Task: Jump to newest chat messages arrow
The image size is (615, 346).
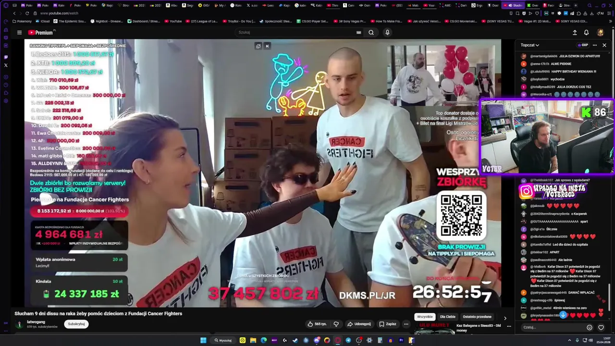Action: pyautogui.click(x=563, y=315)
